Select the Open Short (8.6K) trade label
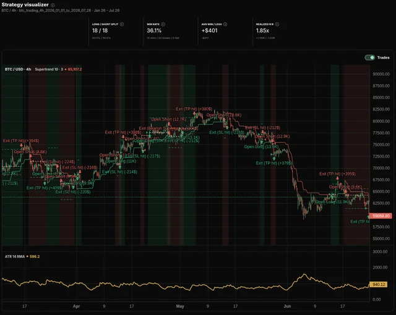 pos(30,152)
